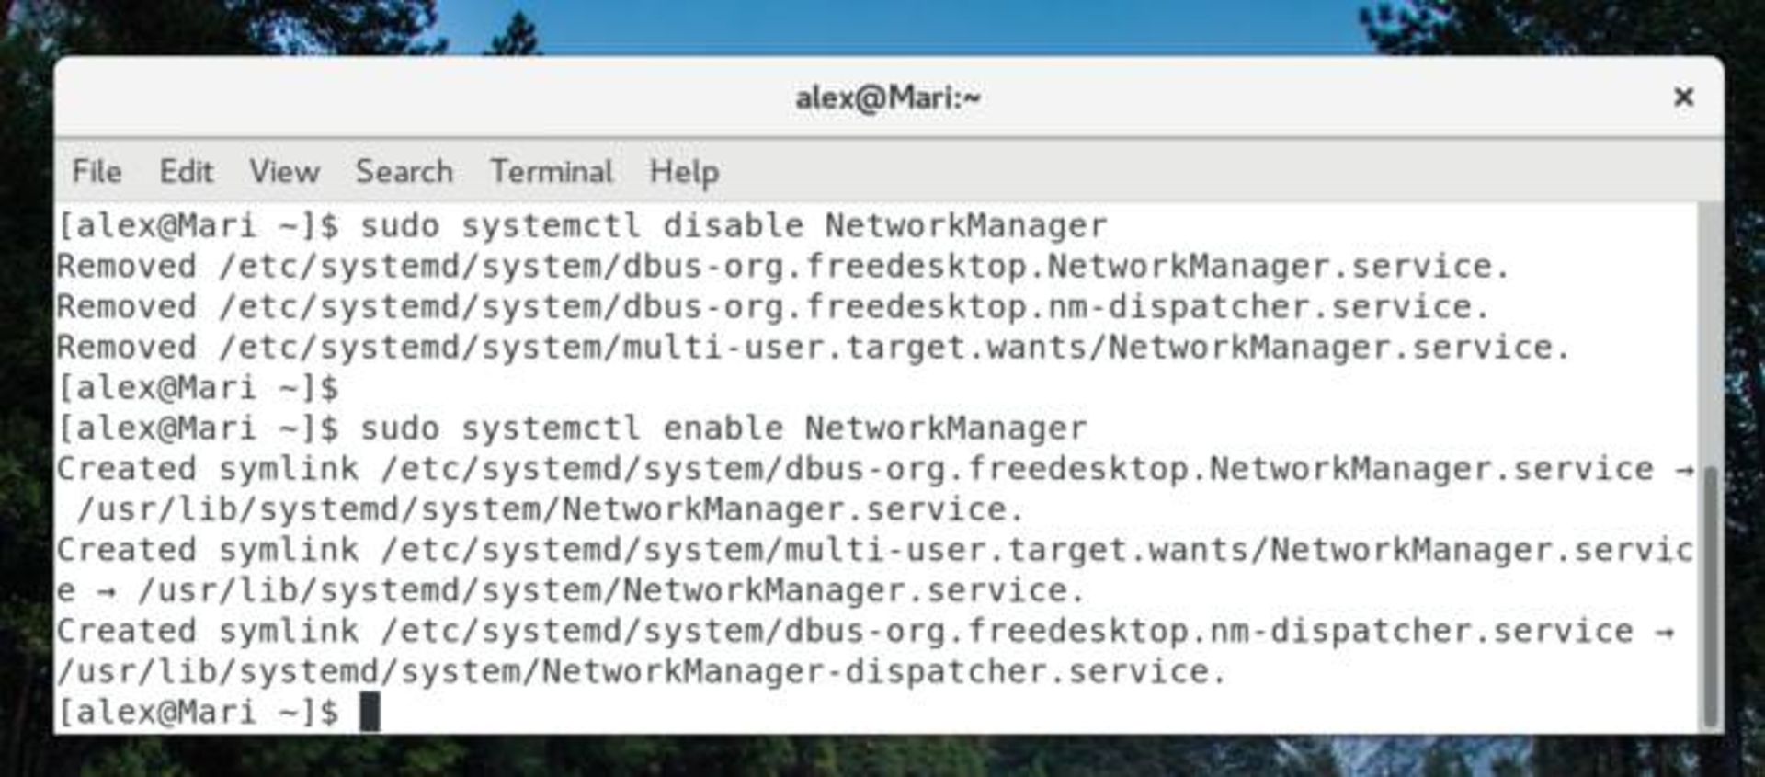Open the Search menu

404,171
